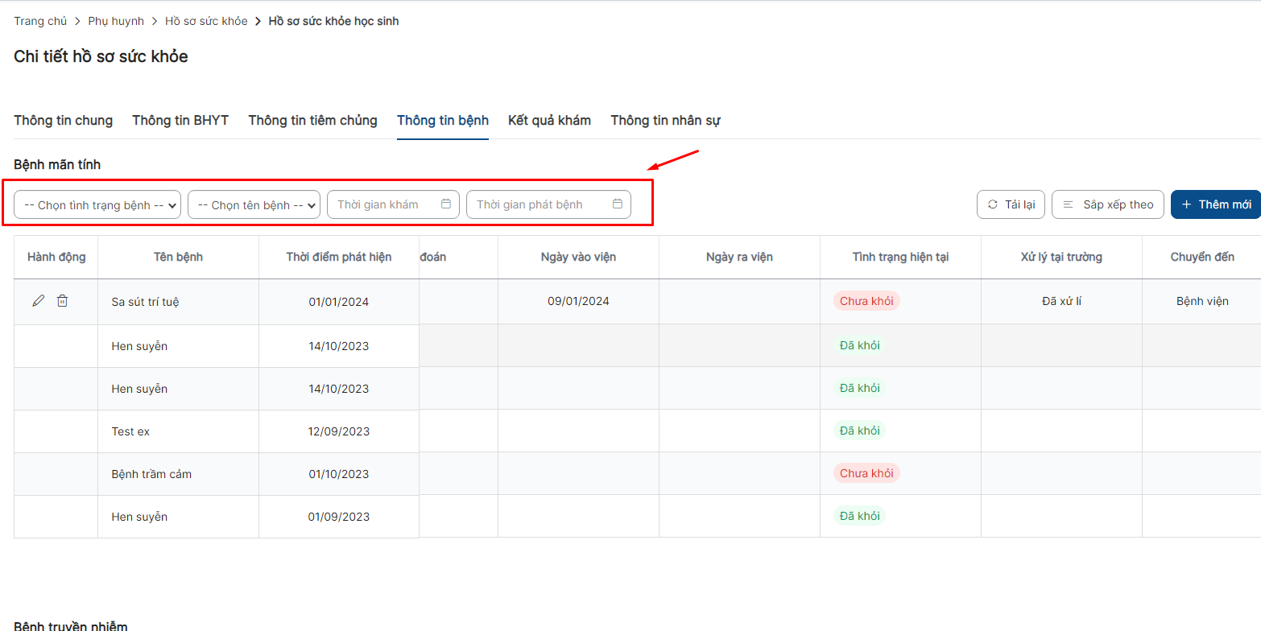Click Hồ sơ sức khỏe học sinh breadcrumb

point(333,22)
